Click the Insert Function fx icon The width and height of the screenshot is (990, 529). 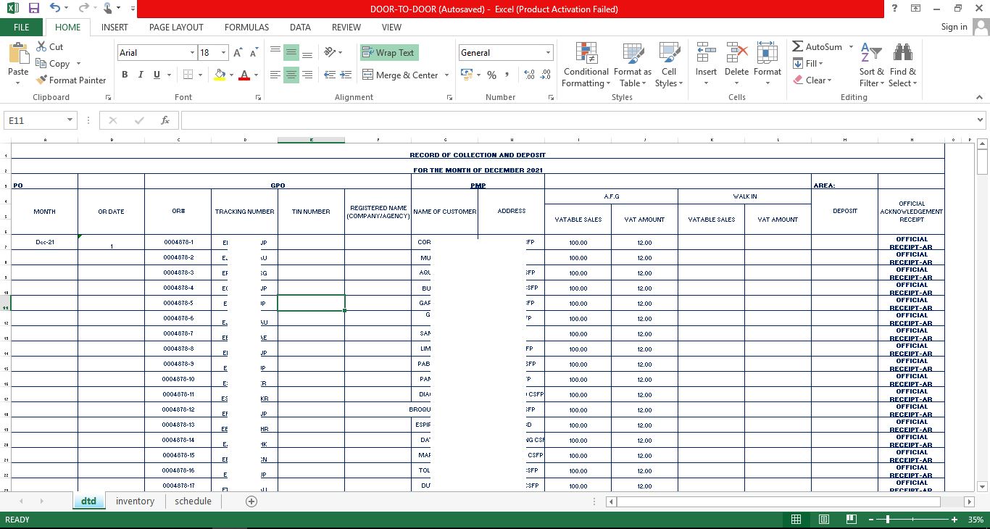click(165, 120)
